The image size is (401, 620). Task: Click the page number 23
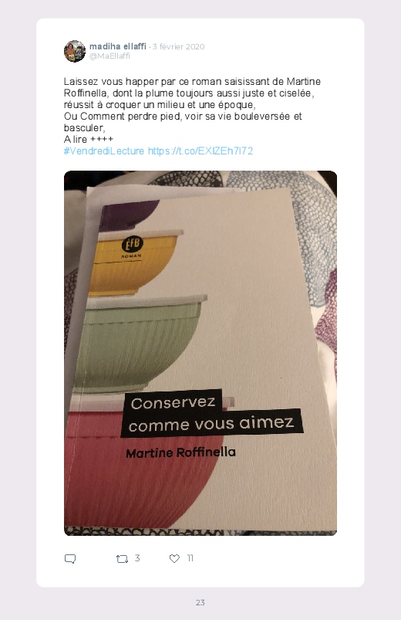(x=200, y=602)
